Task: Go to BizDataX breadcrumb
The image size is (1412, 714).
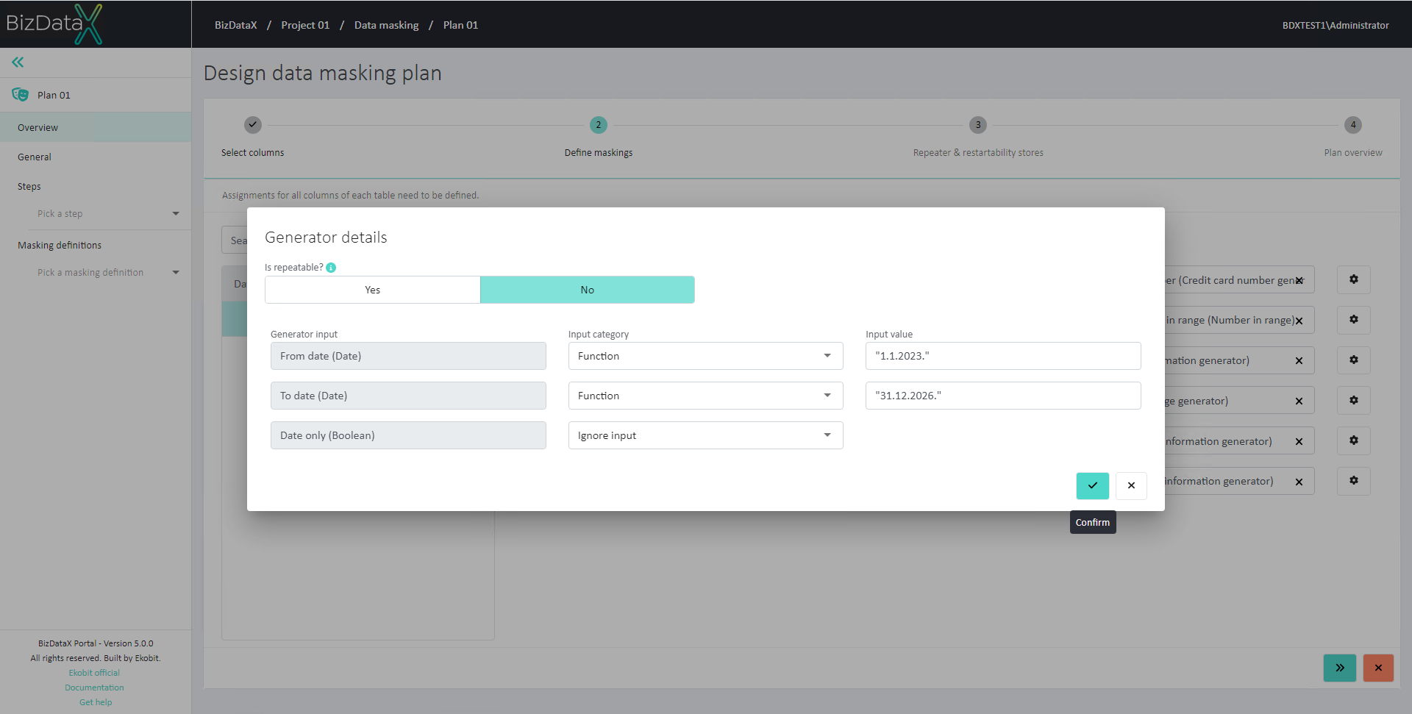Action: click(236, 25)
